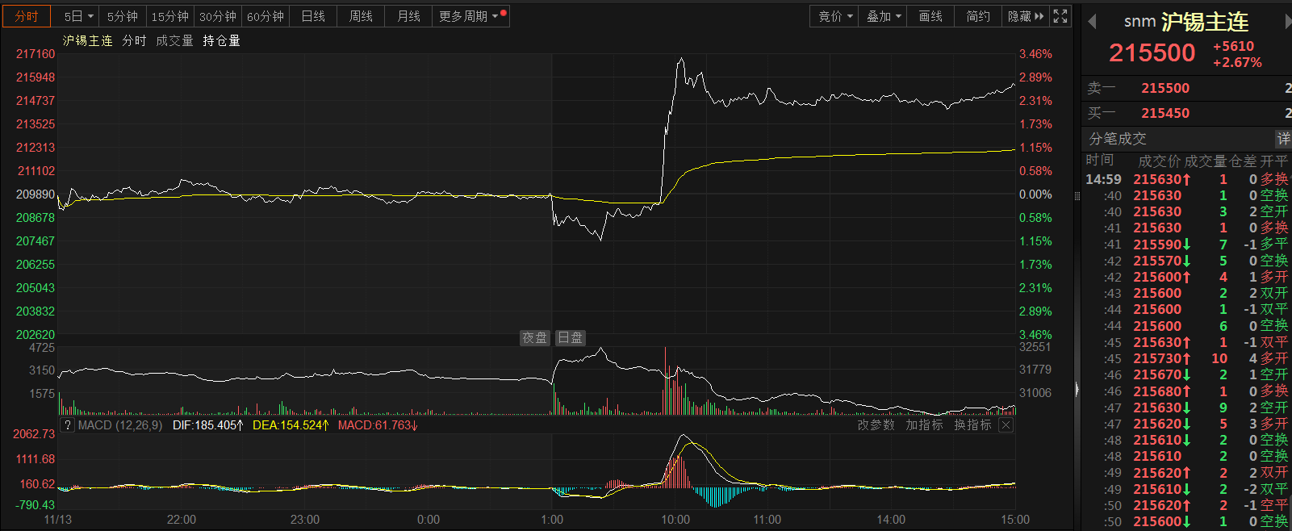The width and height of the screenshot is (1292, 531).
Task: Click the DIF:185.405 value
Action: 208,424
